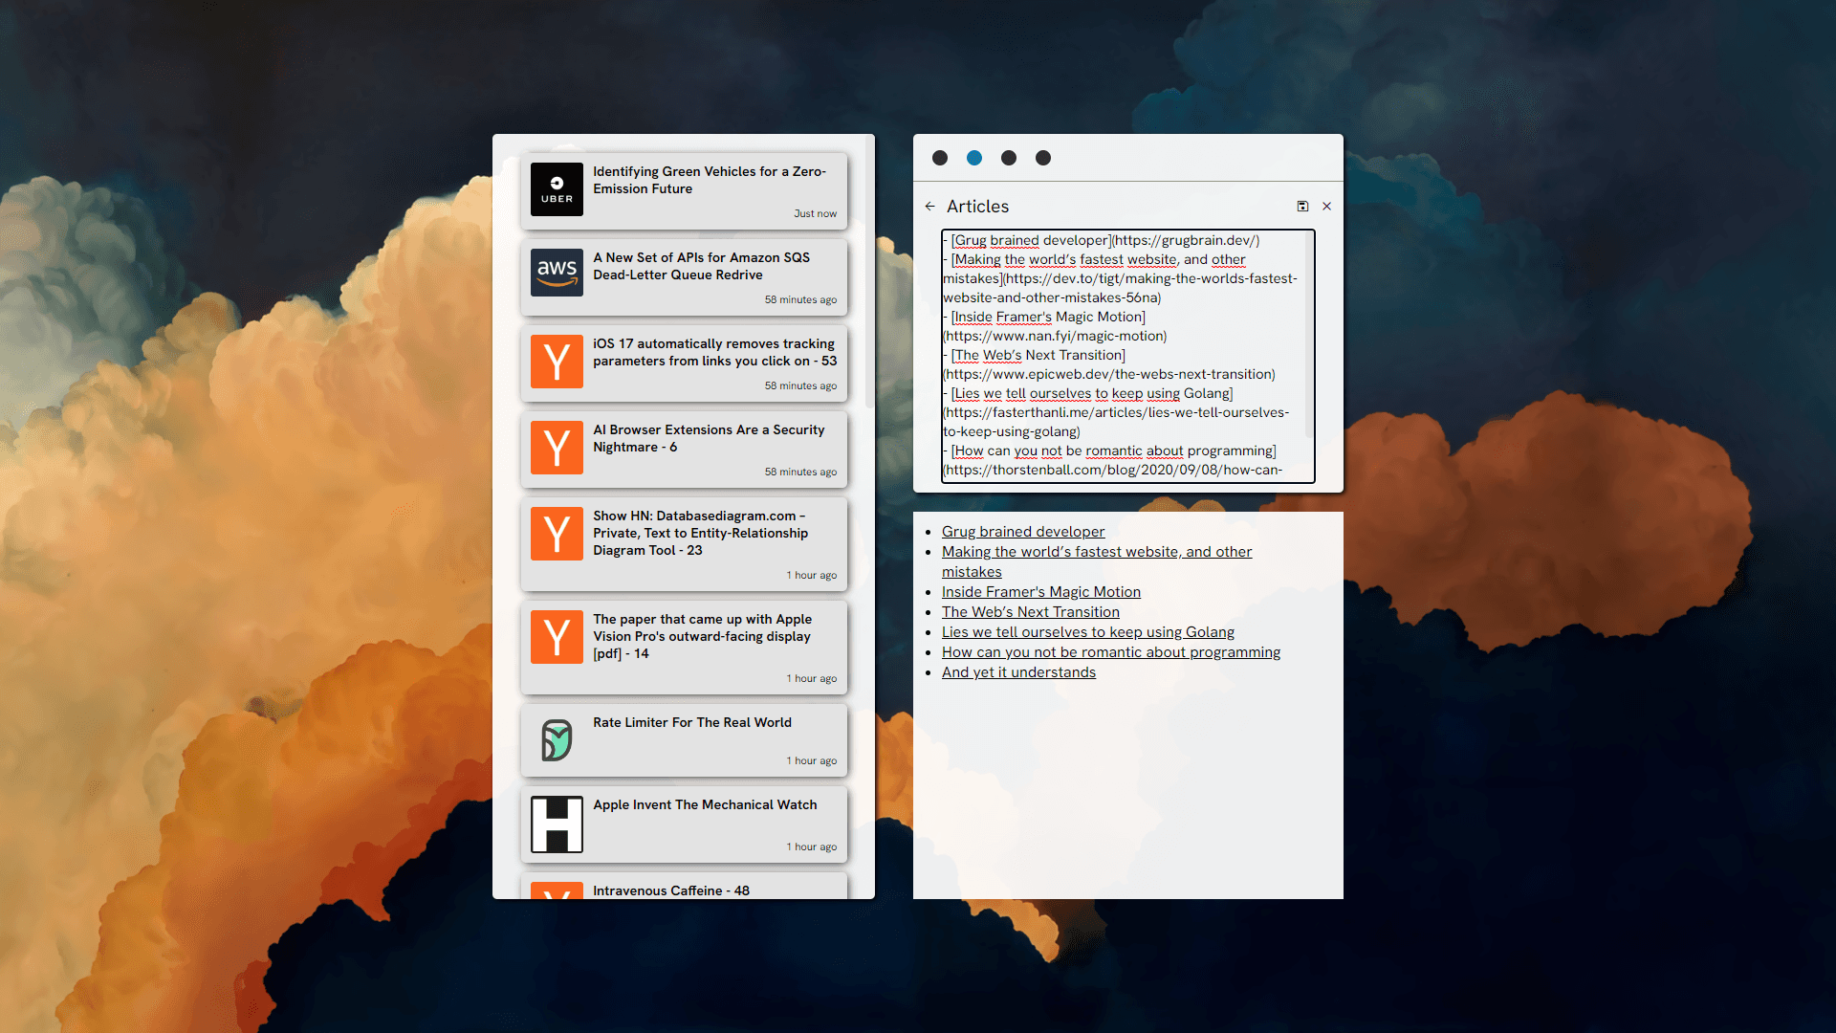Click the save (floppy disk) icon for Articles note

pos(1302,207)
